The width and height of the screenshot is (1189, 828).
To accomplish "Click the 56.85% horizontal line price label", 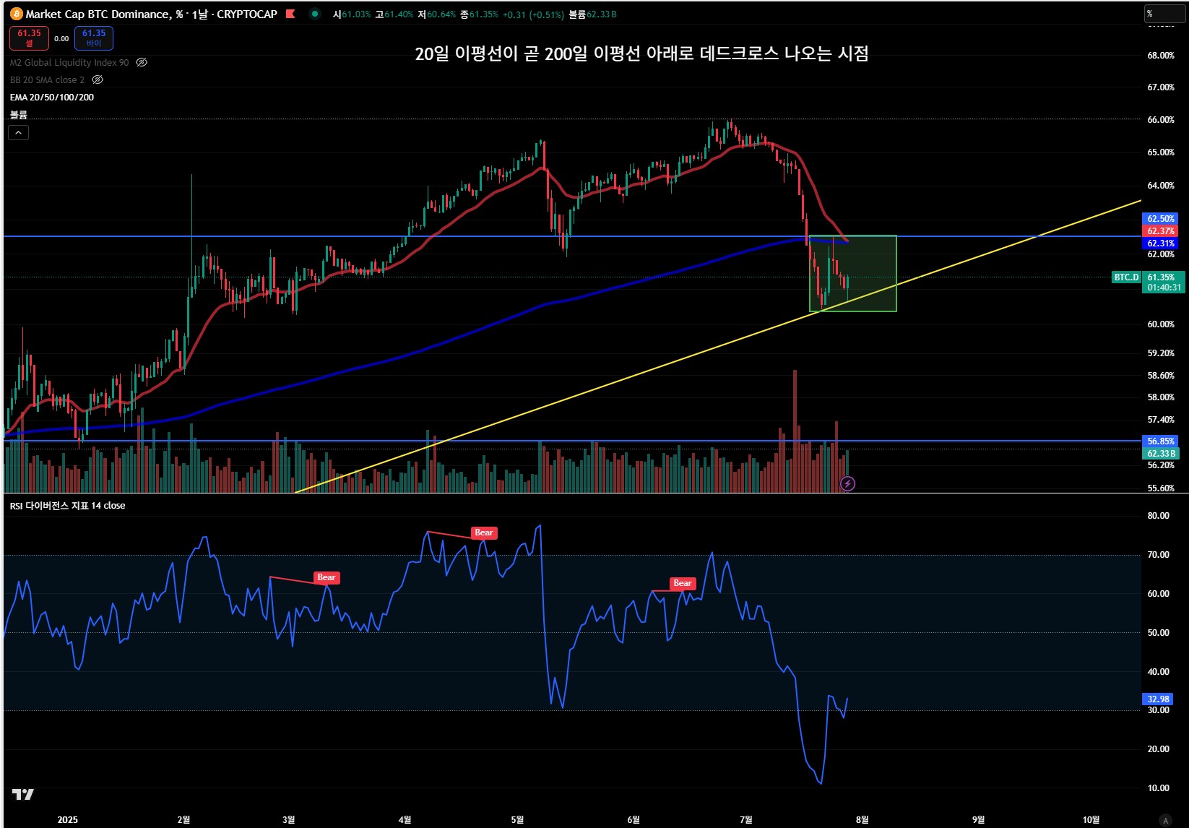I will coord(1161,441).
